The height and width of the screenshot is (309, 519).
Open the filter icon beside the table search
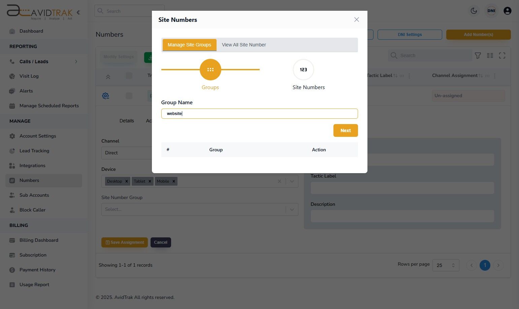click(x=478, y=55)
